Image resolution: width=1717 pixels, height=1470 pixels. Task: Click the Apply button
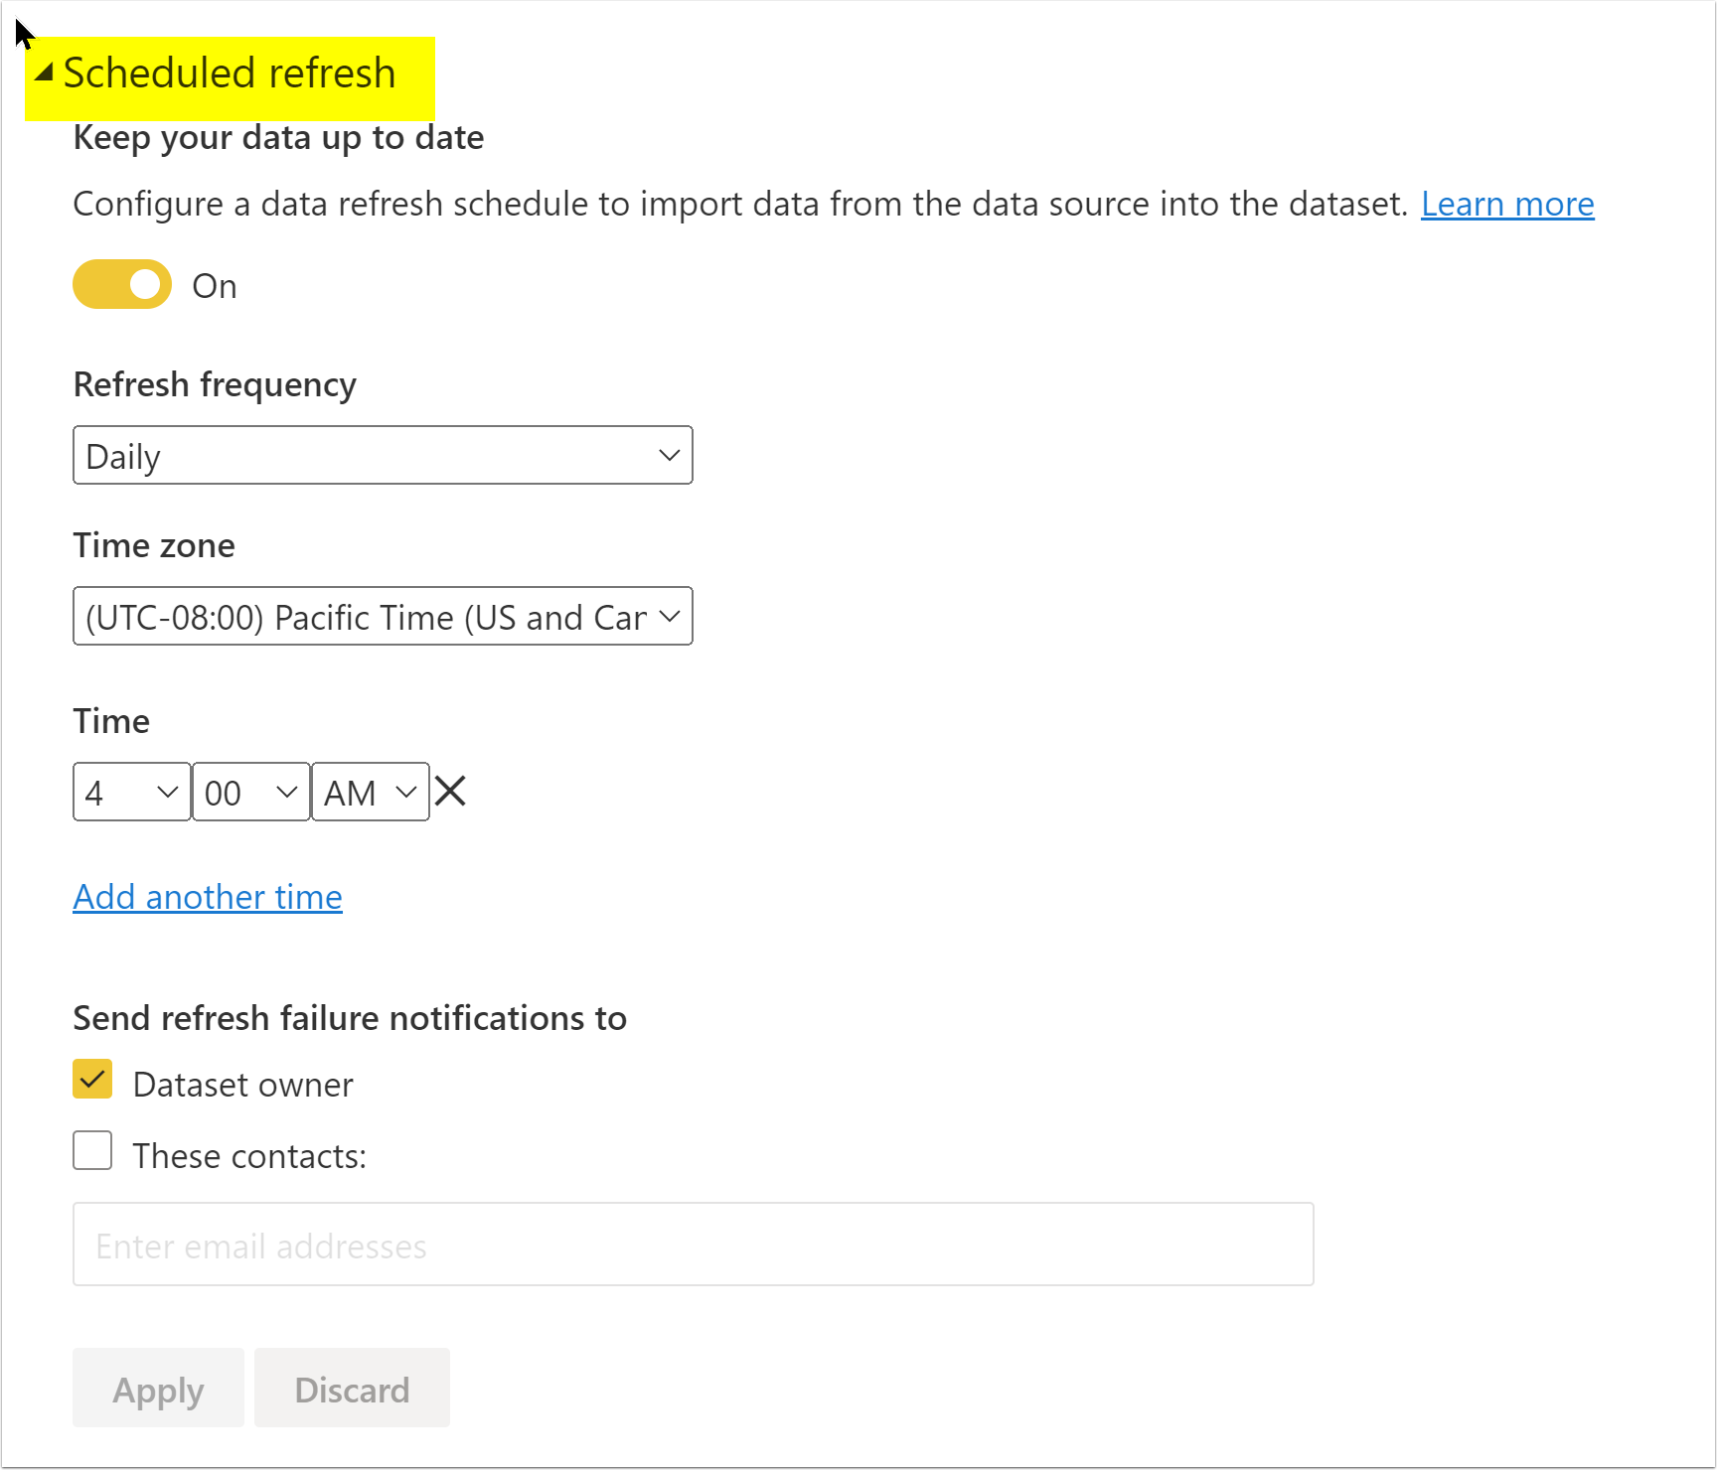pos(158,1388)
